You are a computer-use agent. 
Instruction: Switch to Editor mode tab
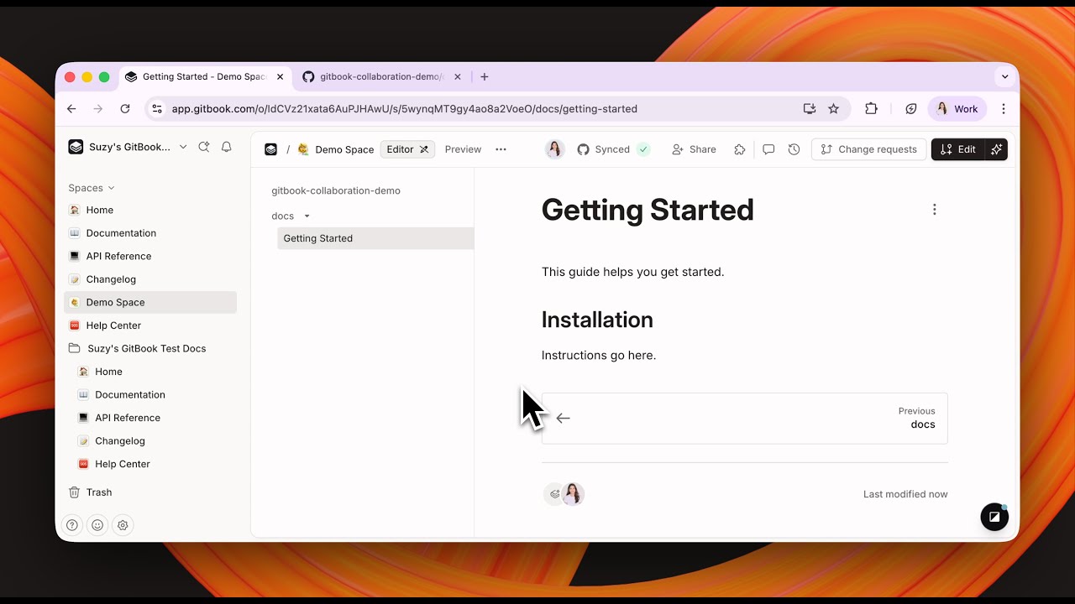point(407,149)
